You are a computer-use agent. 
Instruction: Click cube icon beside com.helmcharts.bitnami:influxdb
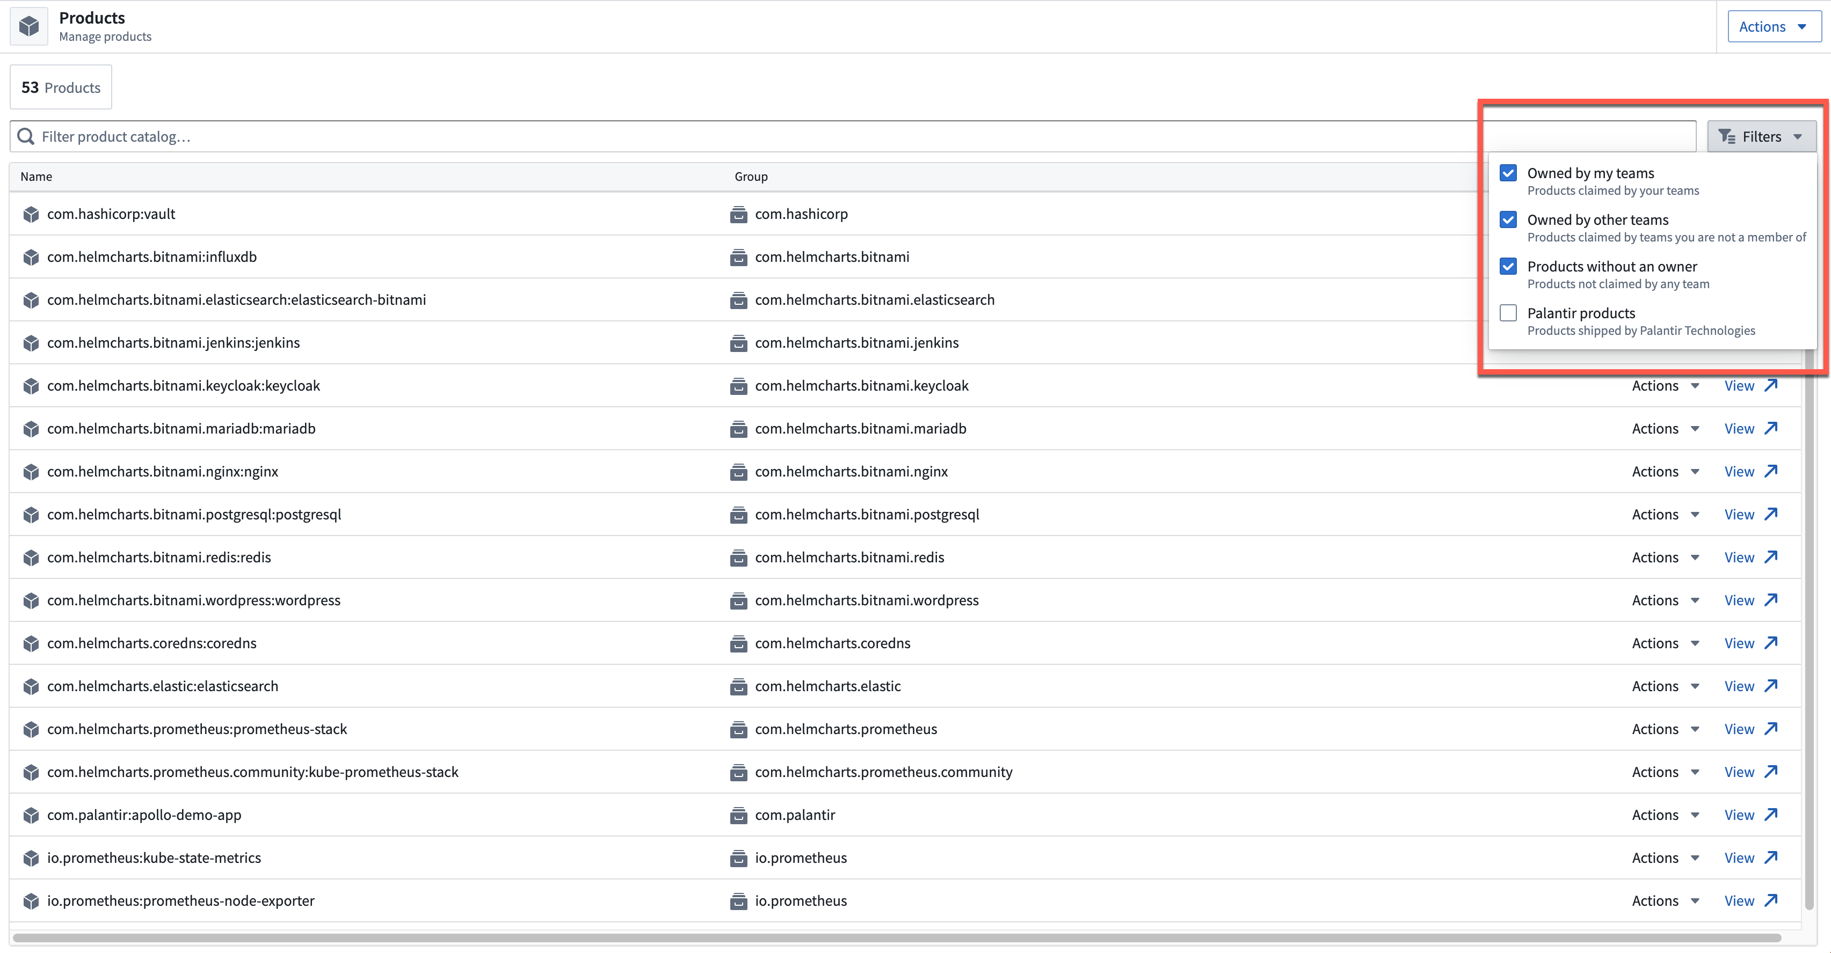click(x=31, y=257)
